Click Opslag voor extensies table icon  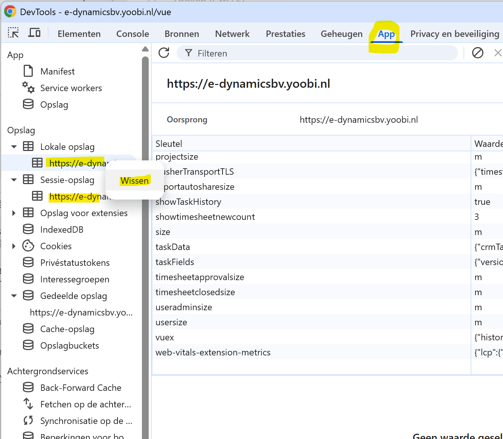click(x=28, y=213)
